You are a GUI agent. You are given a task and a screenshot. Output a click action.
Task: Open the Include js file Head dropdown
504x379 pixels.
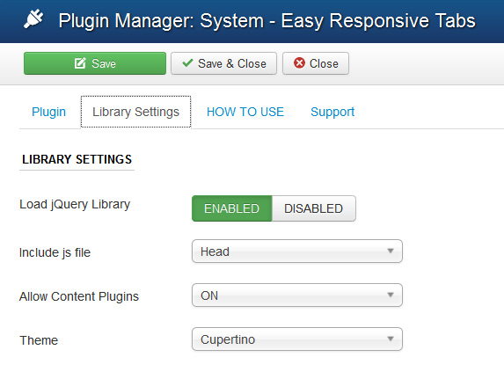pyautogui.click(x=297, y=251)
